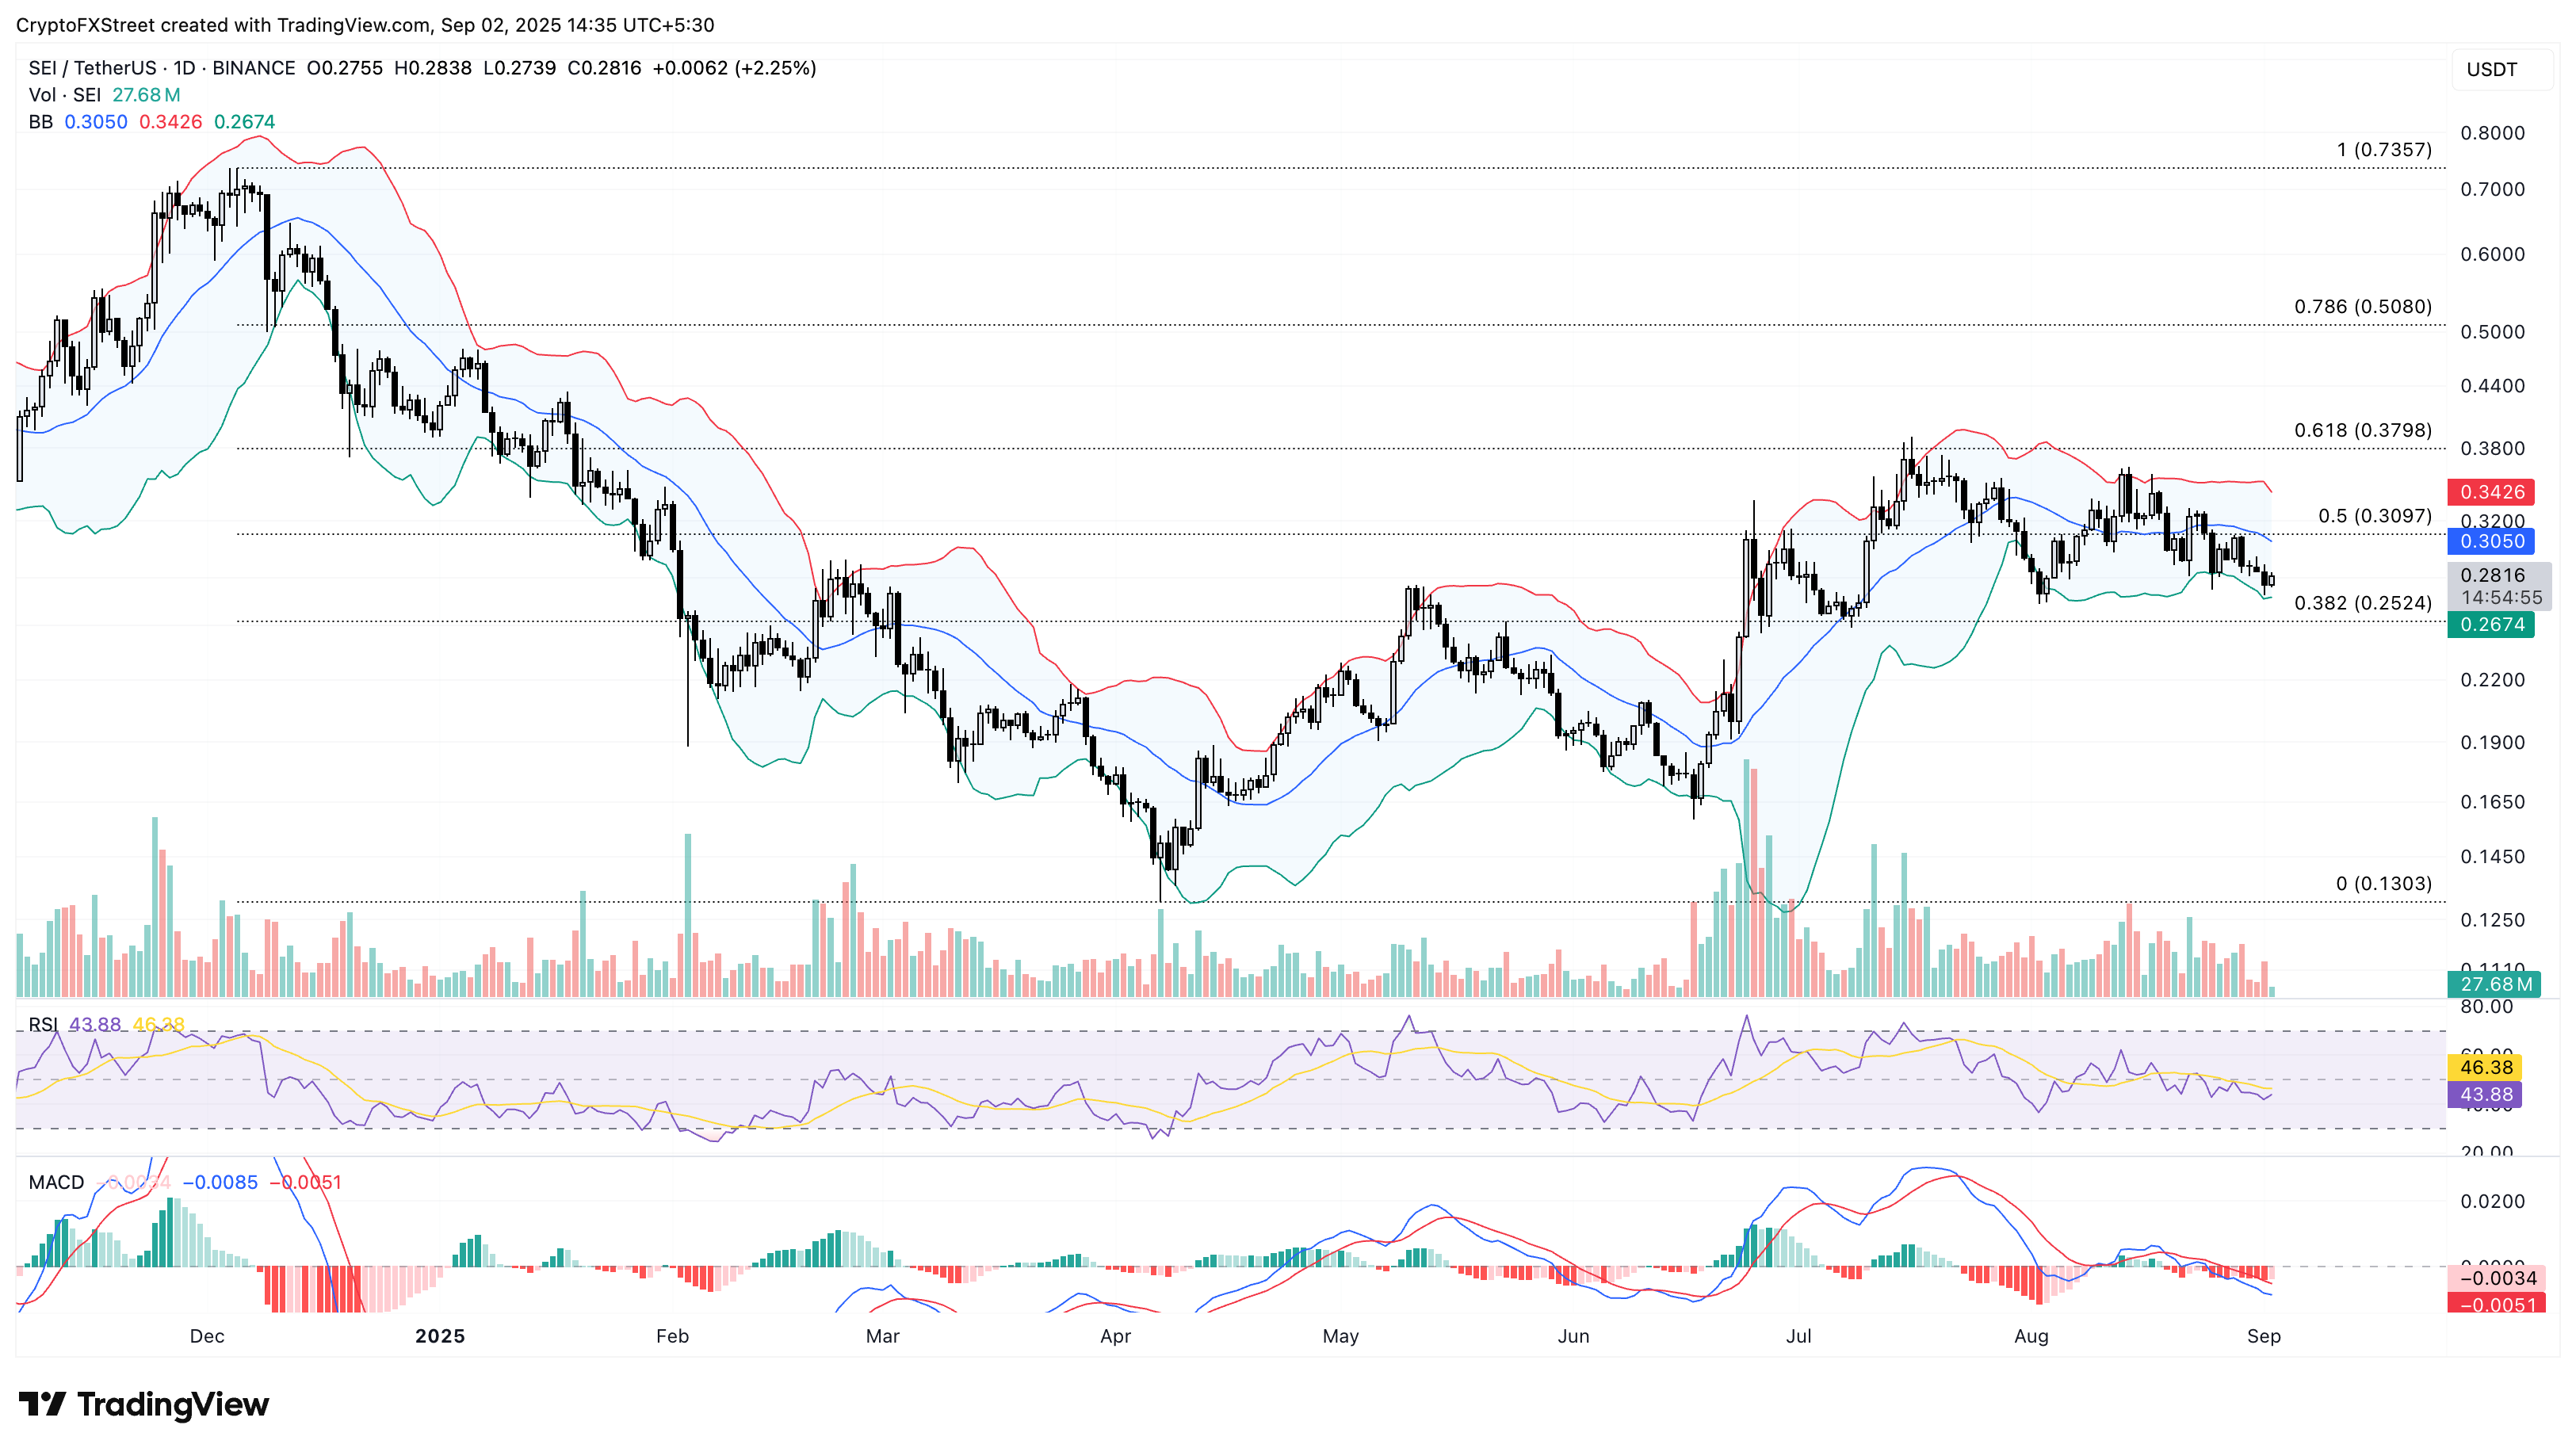Click the TradingView logo at bottom left
The width and height of the screenshot is (2576, 1452).
point(144,1404)
